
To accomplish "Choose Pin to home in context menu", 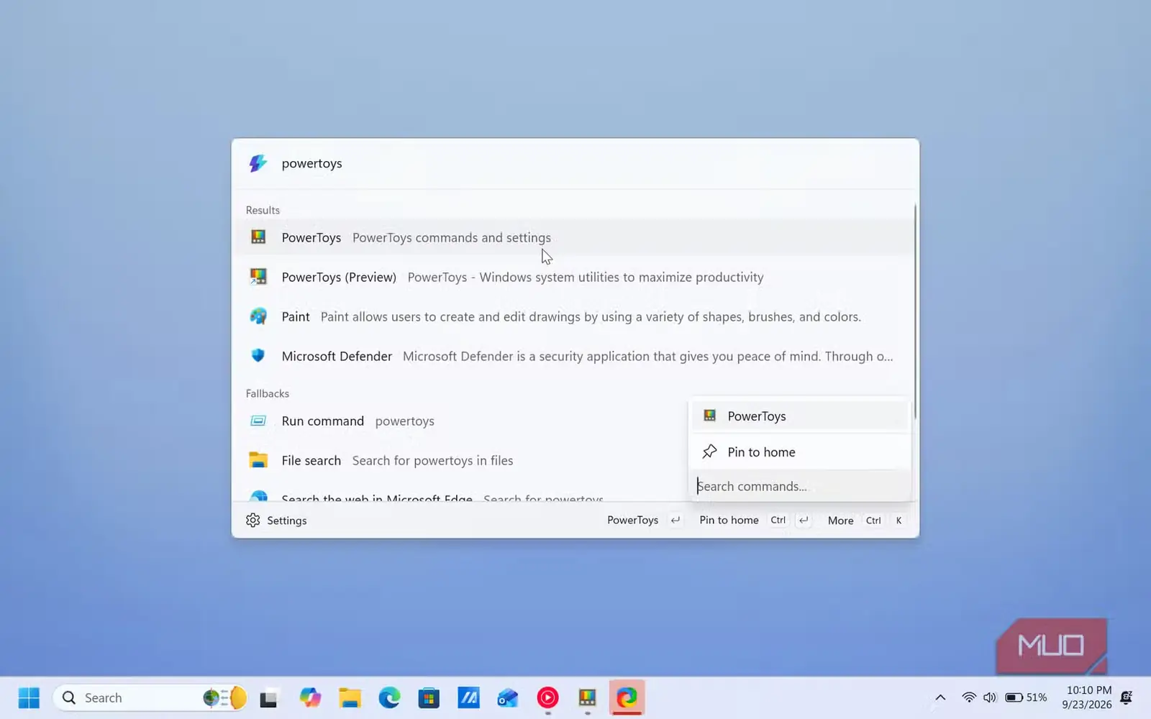I will (x=800, y=452).
